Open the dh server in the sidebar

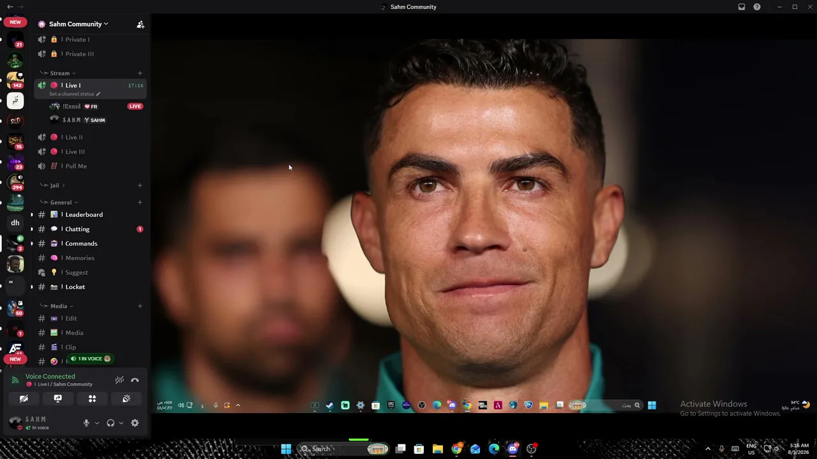pyautogui.click(x=15, y=223)
